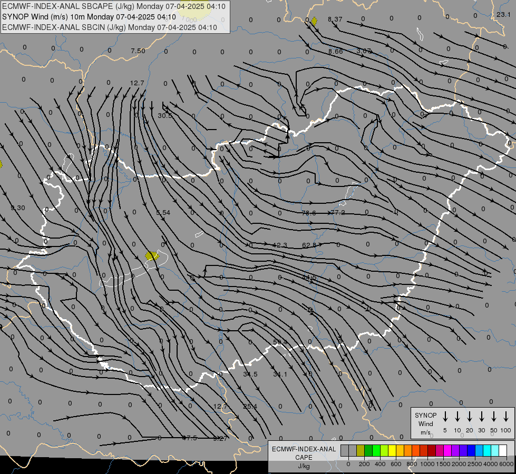Click the 34.1 value on the map
This screenshot has height=474, width=516.
(280, 374)
